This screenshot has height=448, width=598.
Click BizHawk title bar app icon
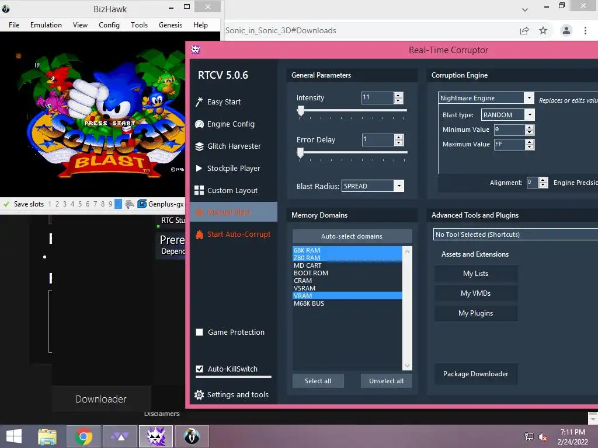(6, 8)
